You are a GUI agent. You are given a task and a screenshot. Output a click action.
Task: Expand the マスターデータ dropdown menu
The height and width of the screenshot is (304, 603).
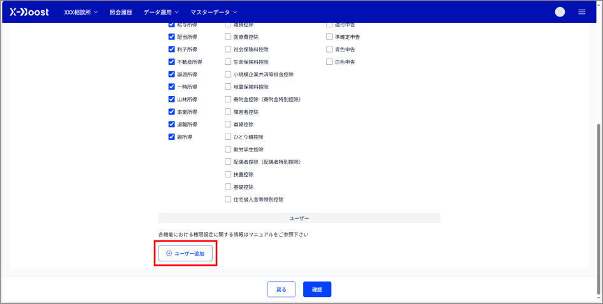click(x=214, y=12)
